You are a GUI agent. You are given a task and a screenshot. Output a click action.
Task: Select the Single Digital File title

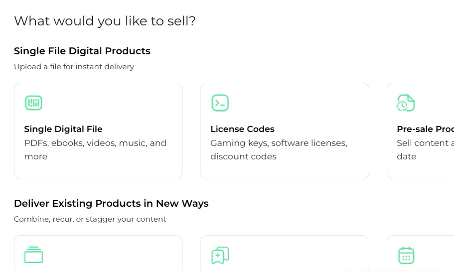point(63,129)
